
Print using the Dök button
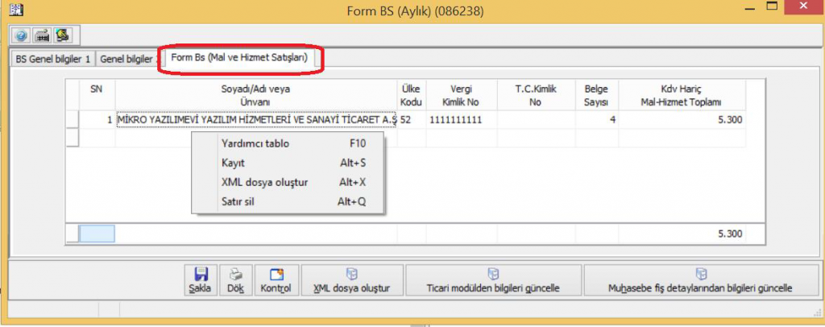[235, 279]
